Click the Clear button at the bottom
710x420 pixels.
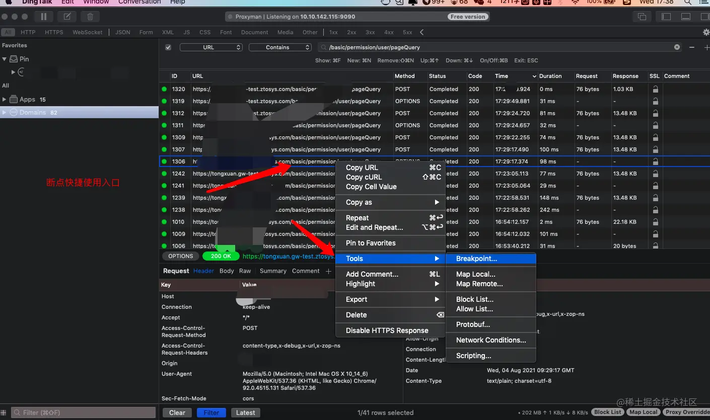click(177, 412)
